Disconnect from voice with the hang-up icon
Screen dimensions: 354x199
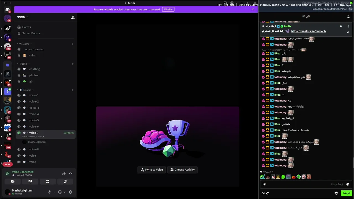71,174
